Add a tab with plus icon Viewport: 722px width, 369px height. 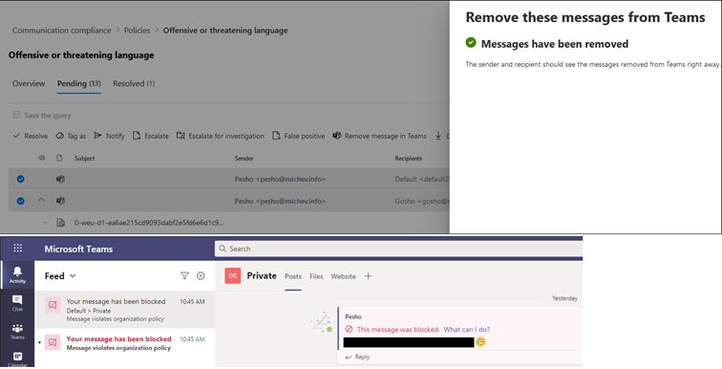click(x=368, y=276)
